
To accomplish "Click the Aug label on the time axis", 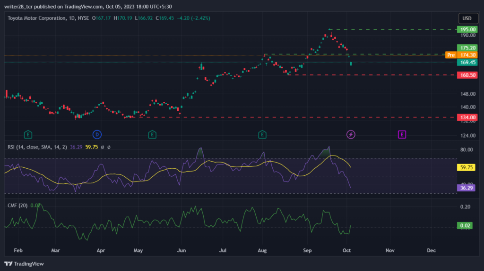I will pos(262,250).
